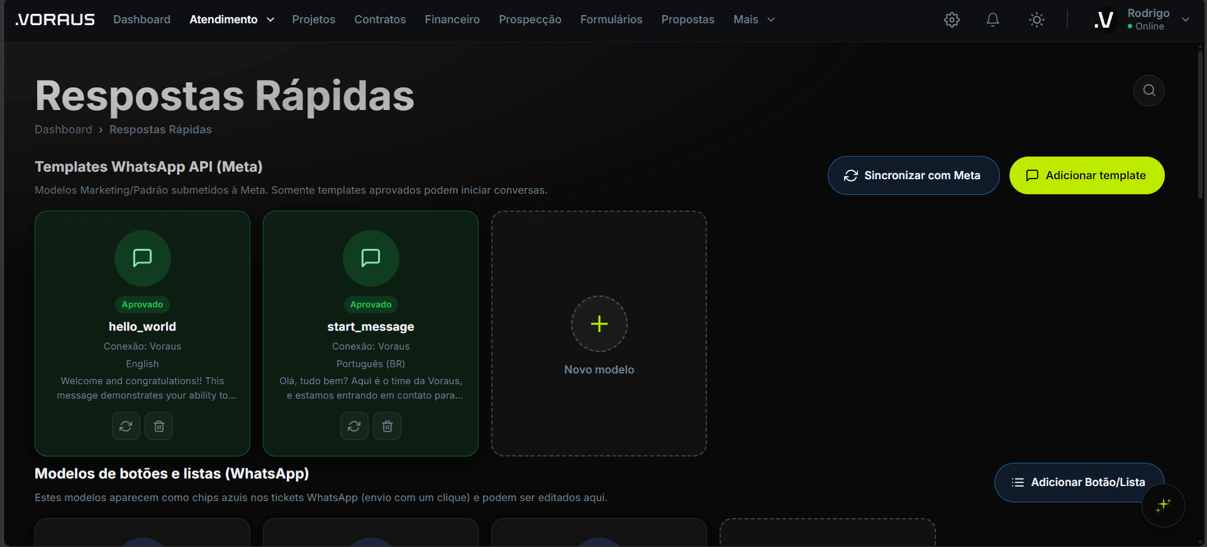This screenshot has width=1207, height=547.
Task: Click the hello_world chat bubble icon
Action: 143,258
